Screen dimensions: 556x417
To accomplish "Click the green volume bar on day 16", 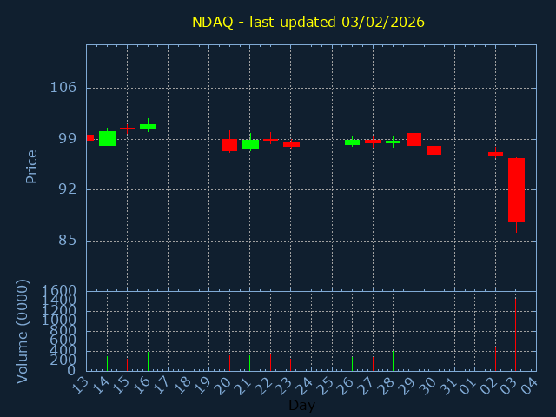I will (x=149, y=361).
